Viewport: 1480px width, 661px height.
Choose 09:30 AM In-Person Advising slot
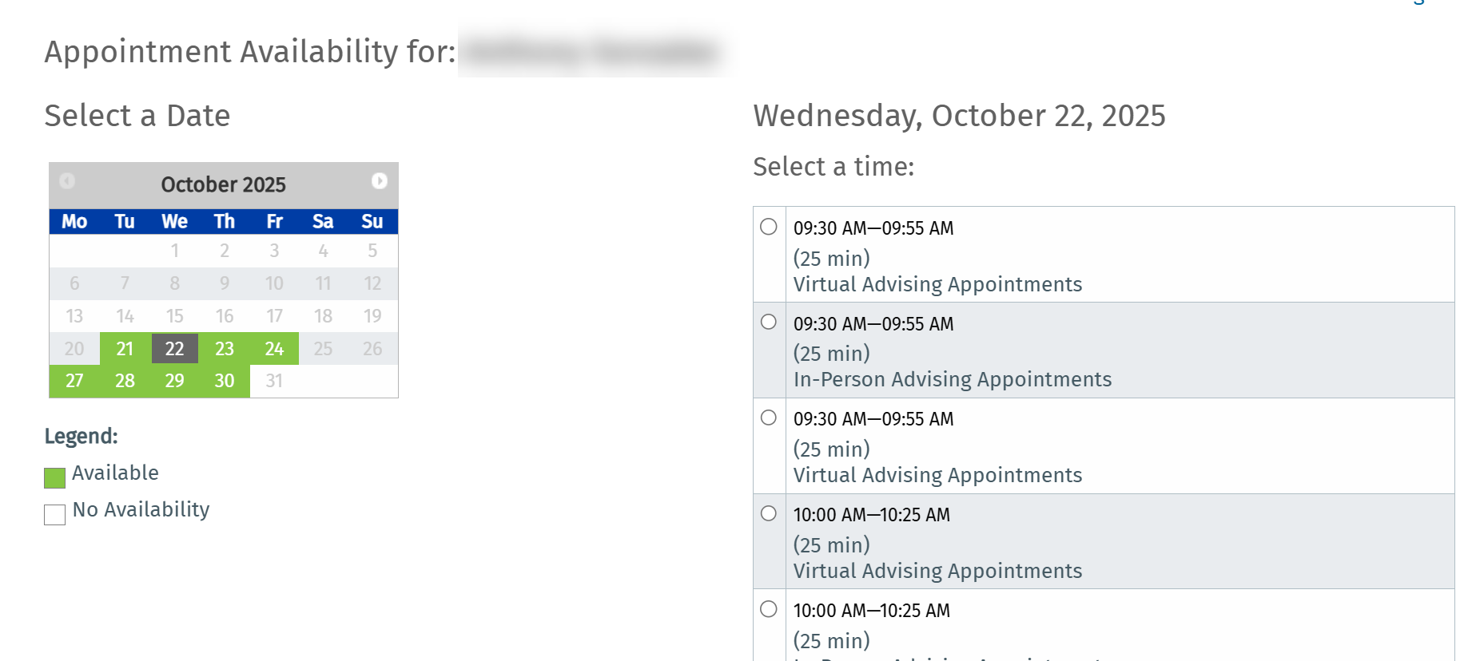pyautogui.click(x=769, y=322)
